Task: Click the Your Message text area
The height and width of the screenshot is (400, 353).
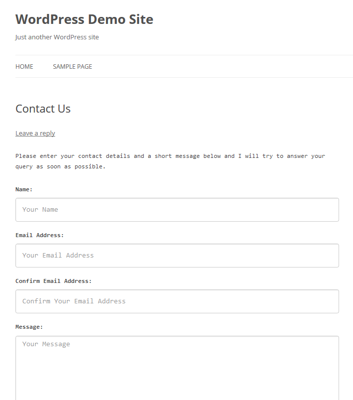Action: 176,359
